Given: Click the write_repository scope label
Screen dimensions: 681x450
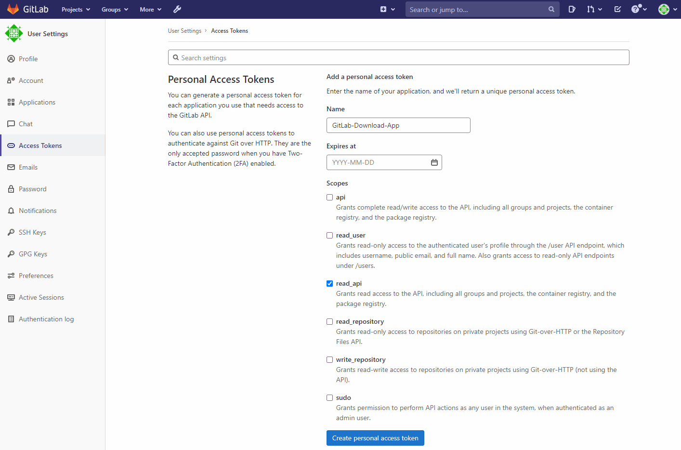Looking at the screenshot, I should [x=361, y=359].
